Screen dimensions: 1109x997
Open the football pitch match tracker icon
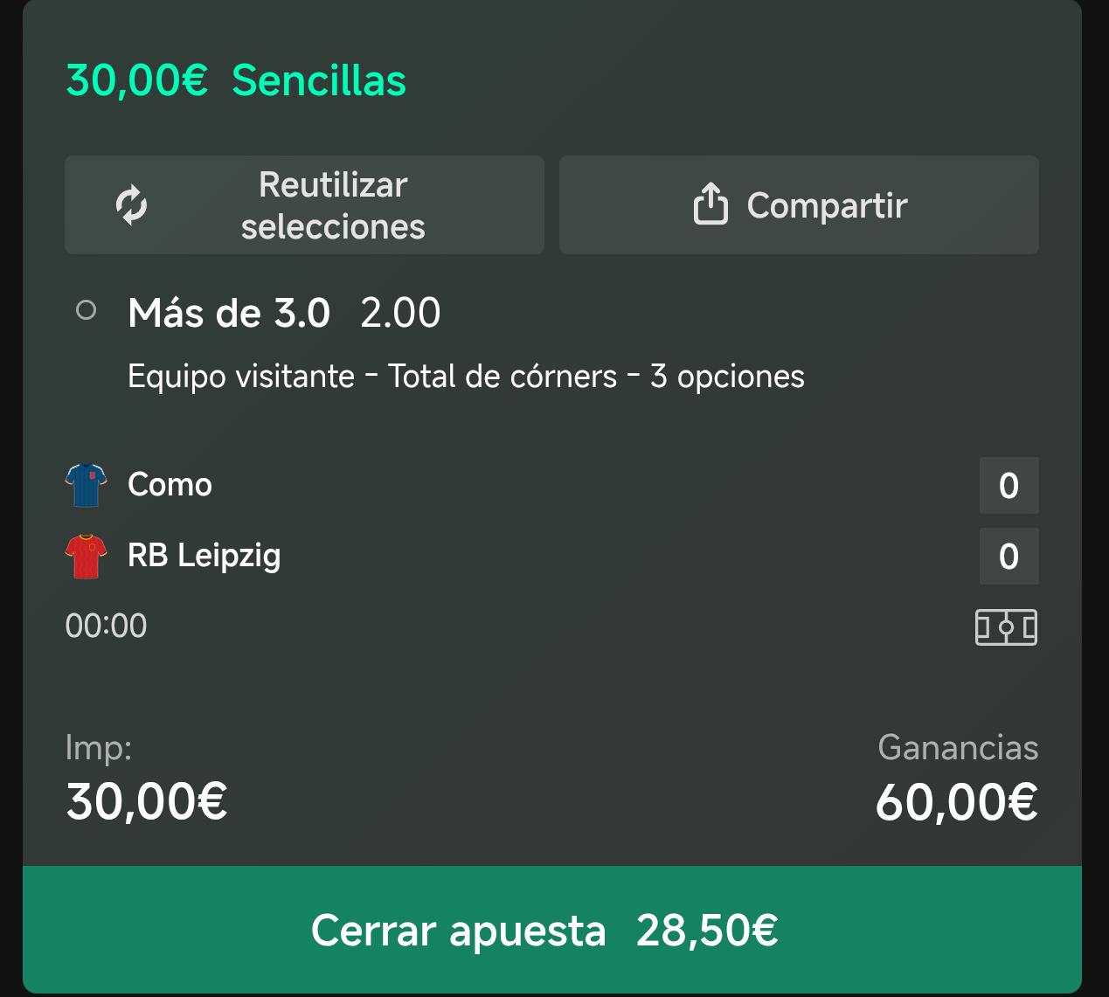[1006, 627]
